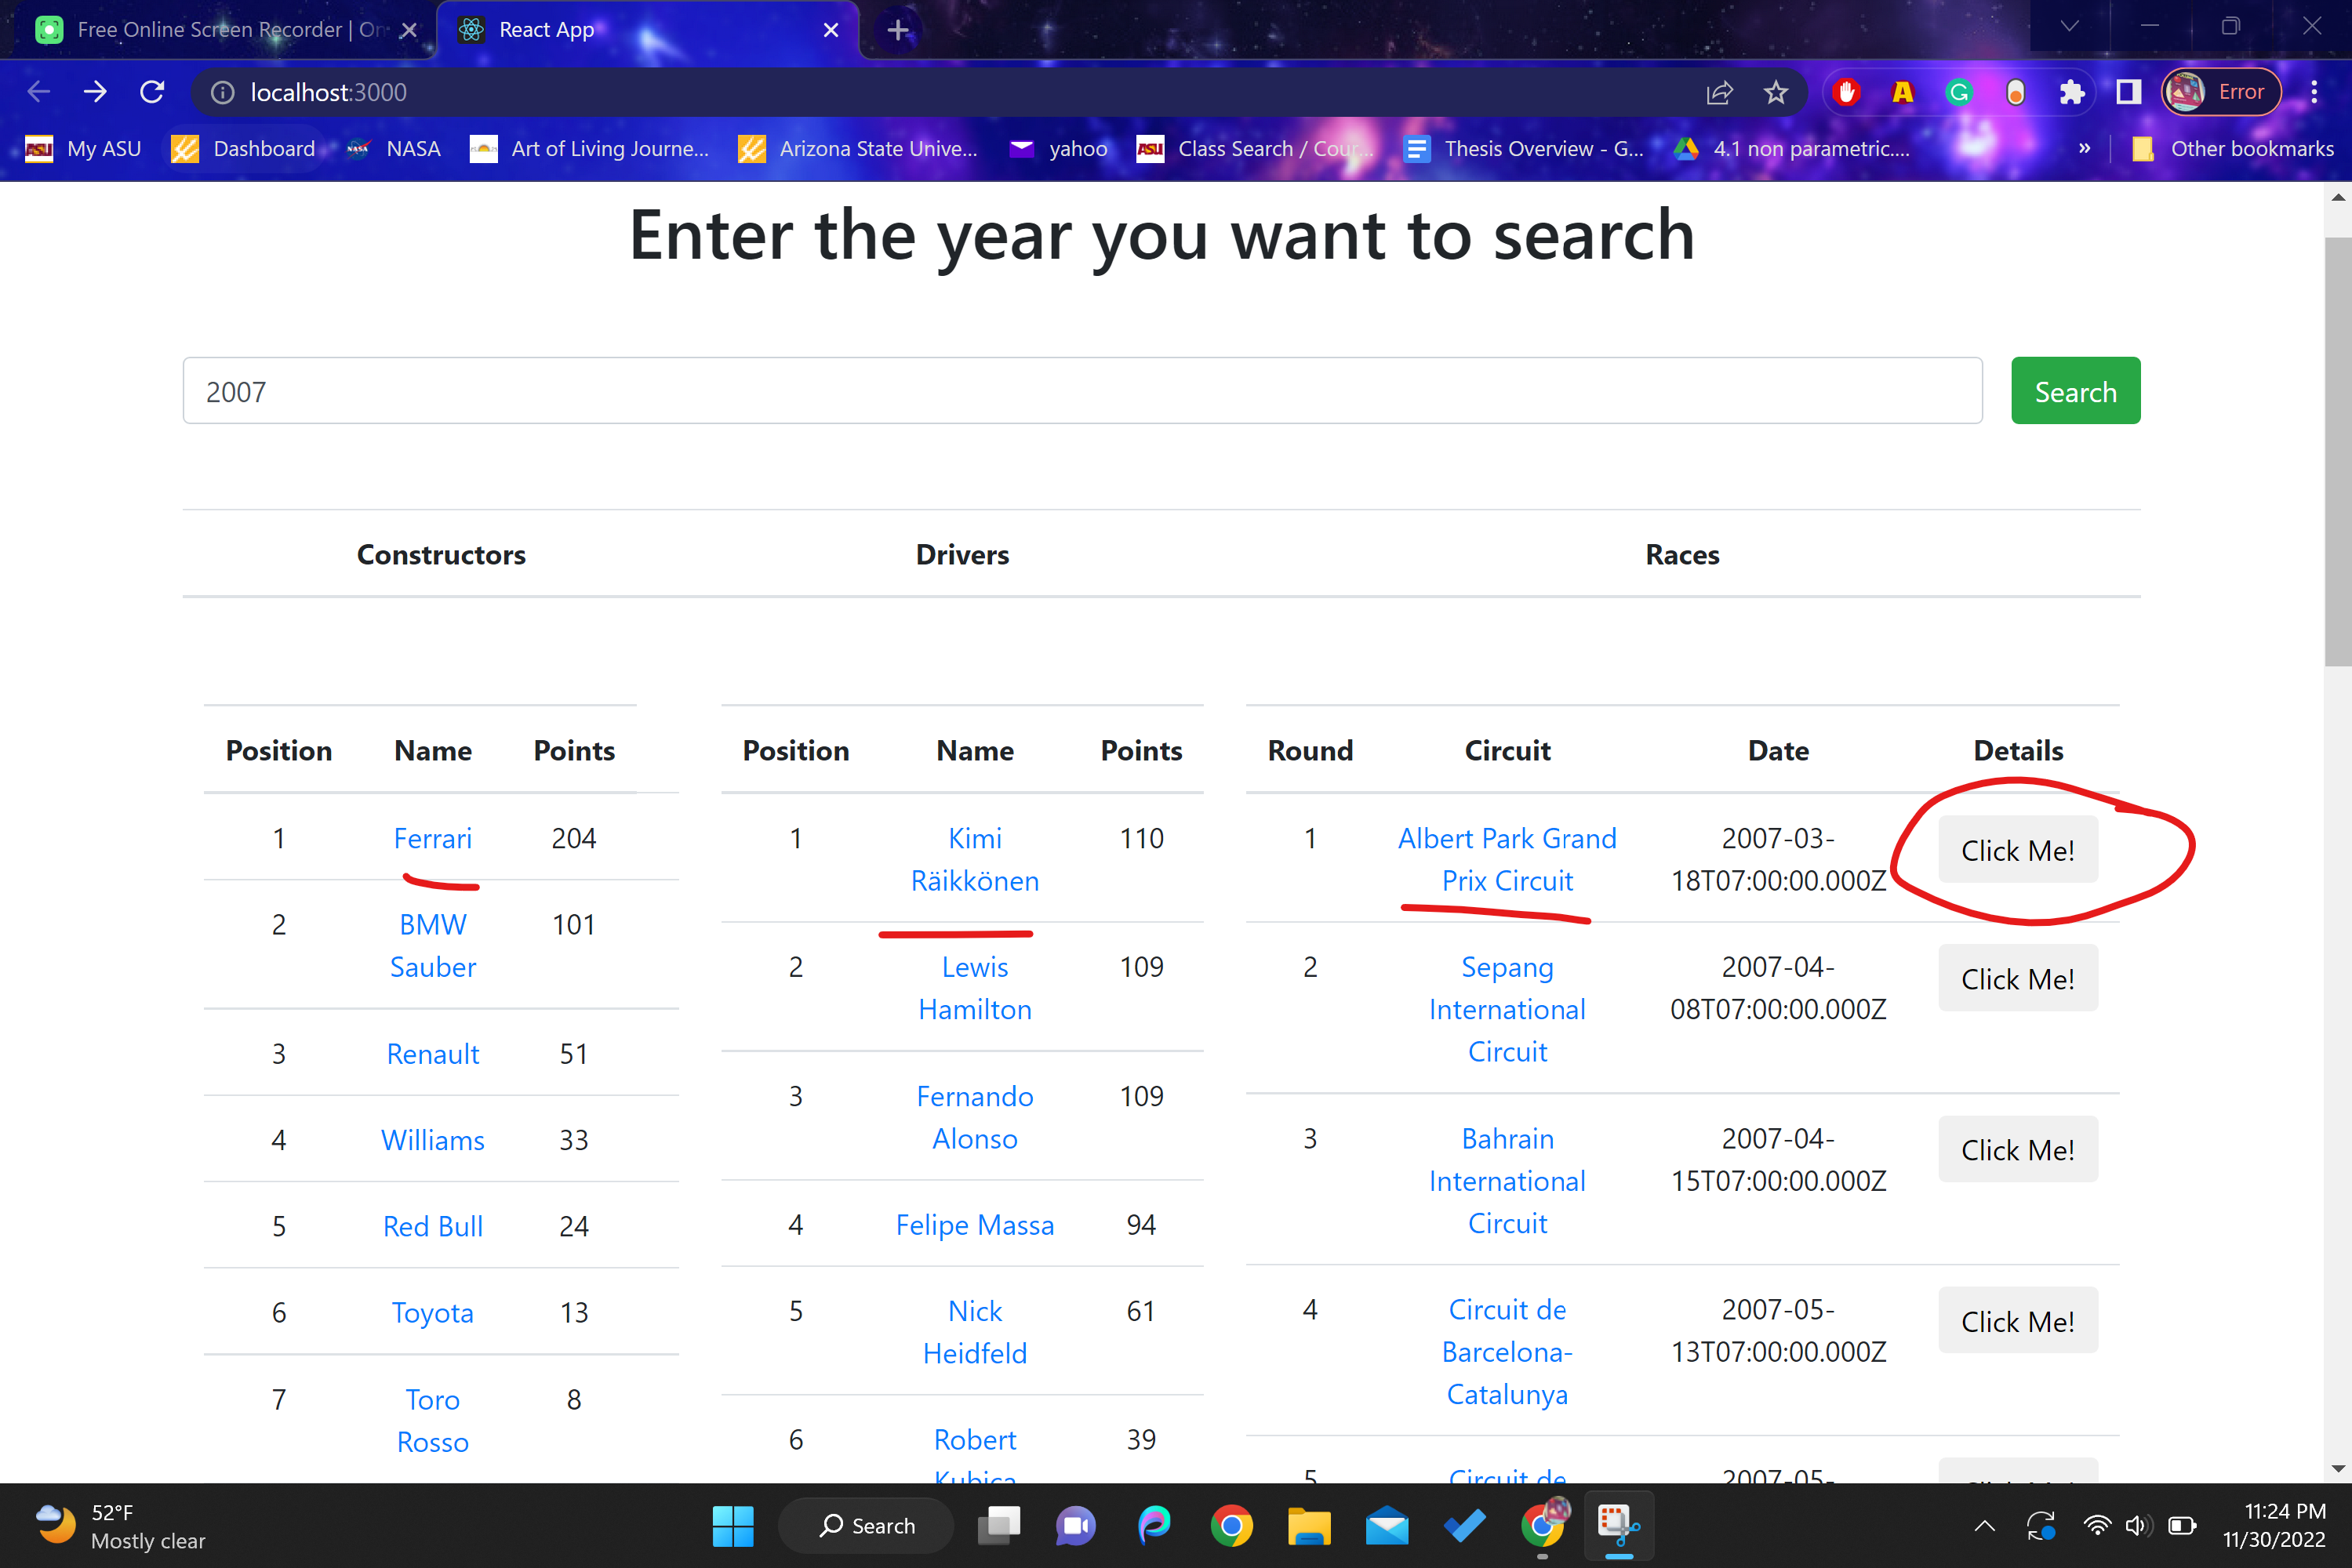Open the Ferrari constructor link
Image resolution: width=2352 pixels, height=1568 pixels.
coord(432,839)
